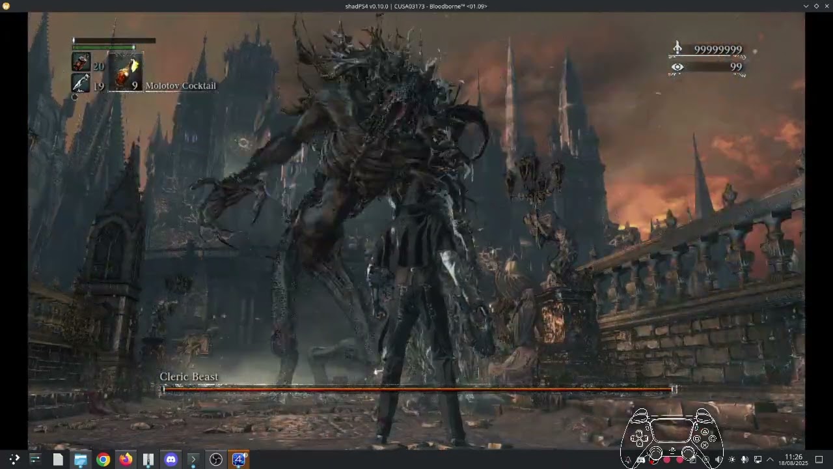
Task: Click the Quicksilver Bullet icon
Action: (81, 83)
